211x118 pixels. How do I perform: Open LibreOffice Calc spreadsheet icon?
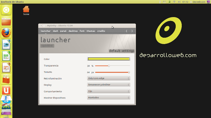[6, 56]
